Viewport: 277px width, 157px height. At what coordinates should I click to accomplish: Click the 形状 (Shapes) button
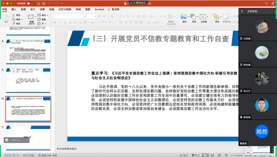click(x=194, y=19)
